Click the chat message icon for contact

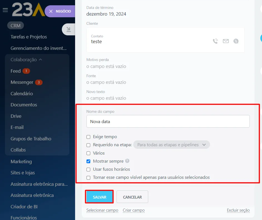pos(236,41)
